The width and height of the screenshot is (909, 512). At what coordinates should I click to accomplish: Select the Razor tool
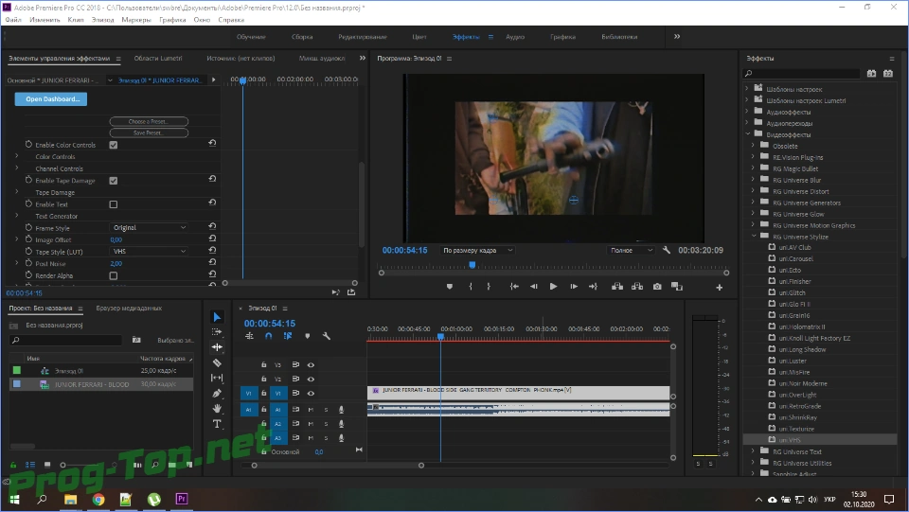(x=217, y=362)
